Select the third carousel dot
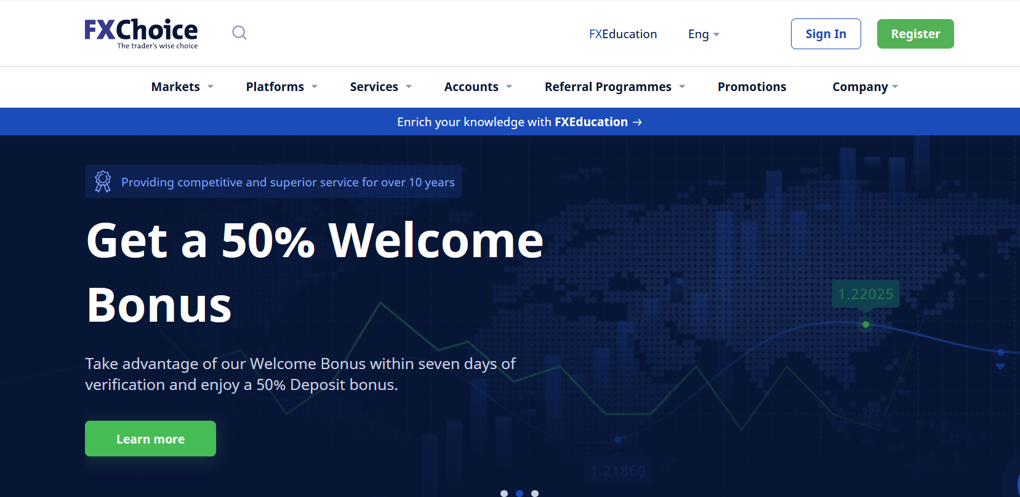This screenshot has height=497, width=1020. click(535, 493)
